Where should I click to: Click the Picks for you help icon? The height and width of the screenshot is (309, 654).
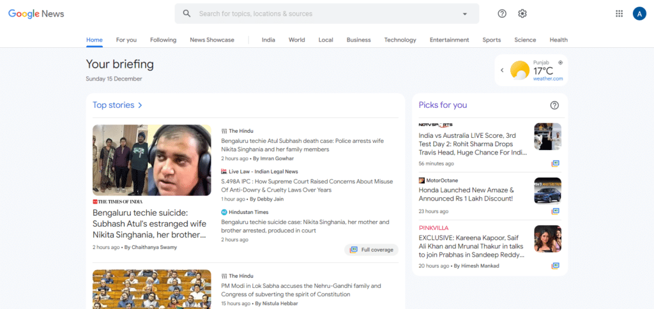554,105
